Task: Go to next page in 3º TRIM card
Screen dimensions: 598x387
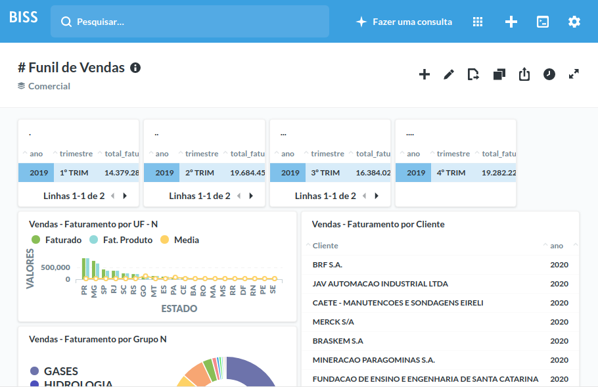Action: point(377,196)
